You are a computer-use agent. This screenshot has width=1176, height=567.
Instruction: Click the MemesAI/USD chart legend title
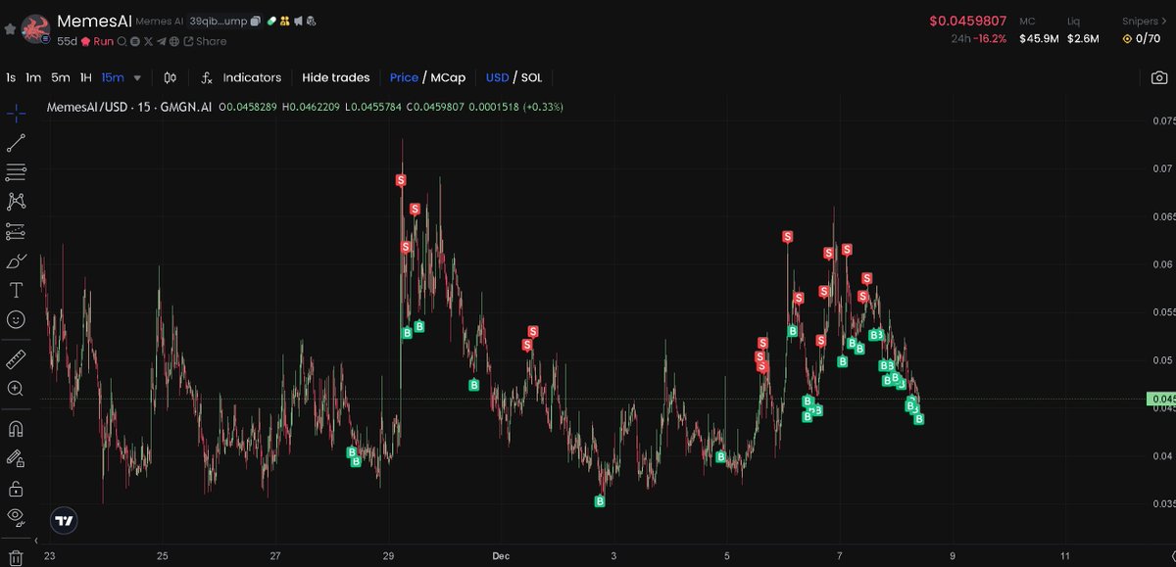130,106
